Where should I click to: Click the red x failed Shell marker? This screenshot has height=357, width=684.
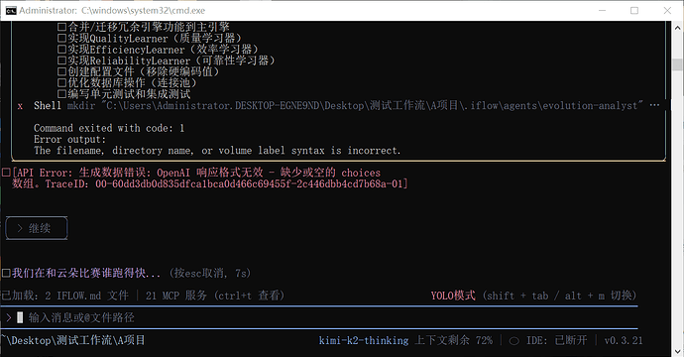(20, 106)
